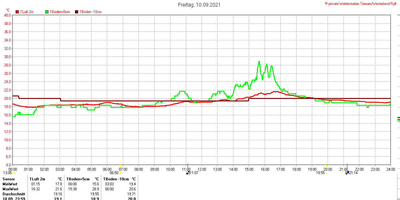Click the moonset icon at 21:14
This screenshot has height=200, width=400.
click(347, 173)
